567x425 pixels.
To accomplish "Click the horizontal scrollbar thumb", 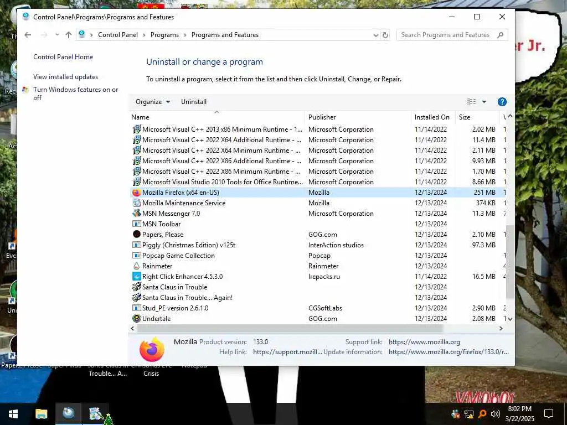I will pyautogui.click(x=290, y=329).
